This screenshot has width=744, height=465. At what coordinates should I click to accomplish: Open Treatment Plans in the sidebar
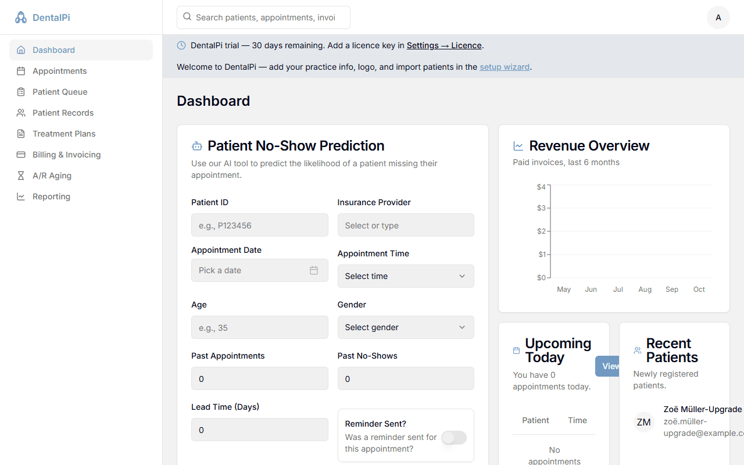click(x=81, y=134)
